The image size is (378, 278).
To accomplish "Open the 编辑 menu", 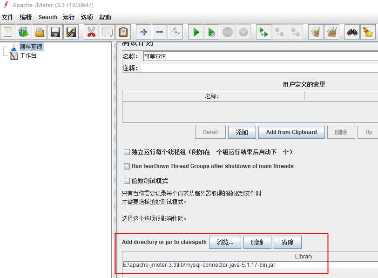I will [26, 17].
